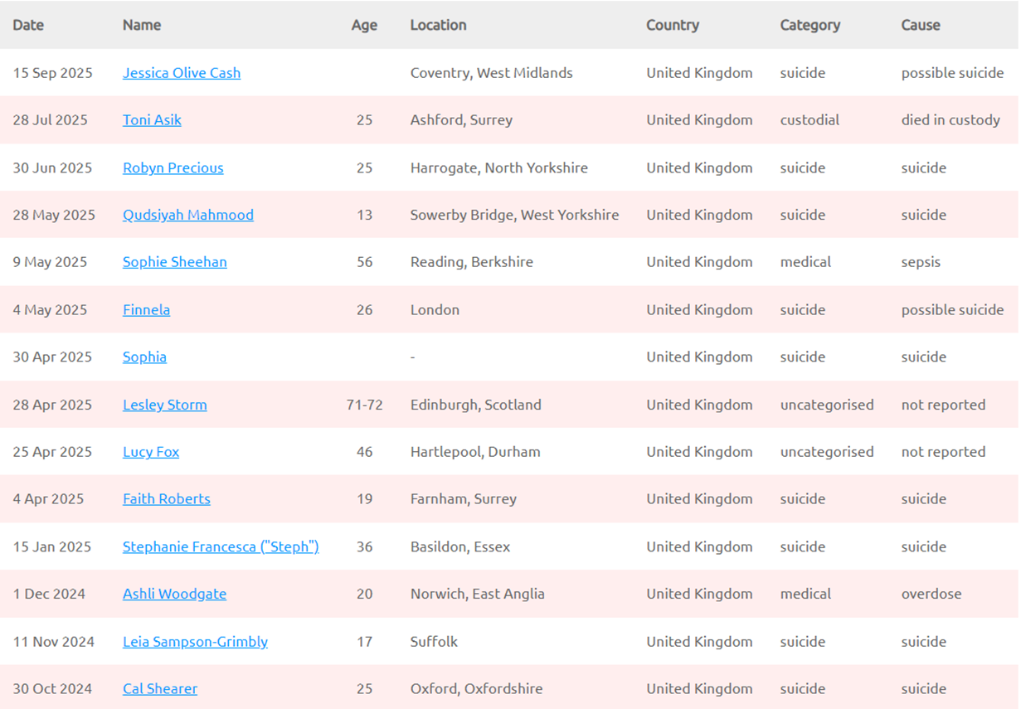Click the Finnela link
1021x709 pixels.
tap(146, 310)
